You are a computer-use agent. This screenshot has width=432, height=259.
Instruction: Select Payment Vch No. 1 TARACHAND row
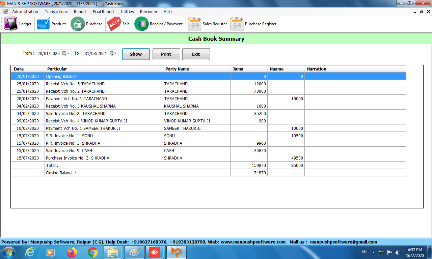pyautogui.click(x=208, y=98)
